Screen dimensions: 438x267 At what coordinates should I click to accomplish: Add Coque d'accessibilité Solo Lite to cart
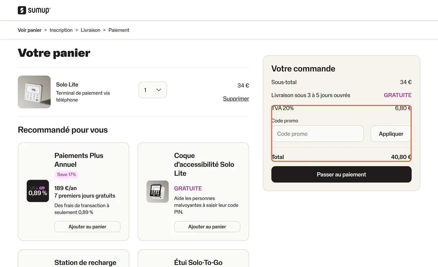207,227
